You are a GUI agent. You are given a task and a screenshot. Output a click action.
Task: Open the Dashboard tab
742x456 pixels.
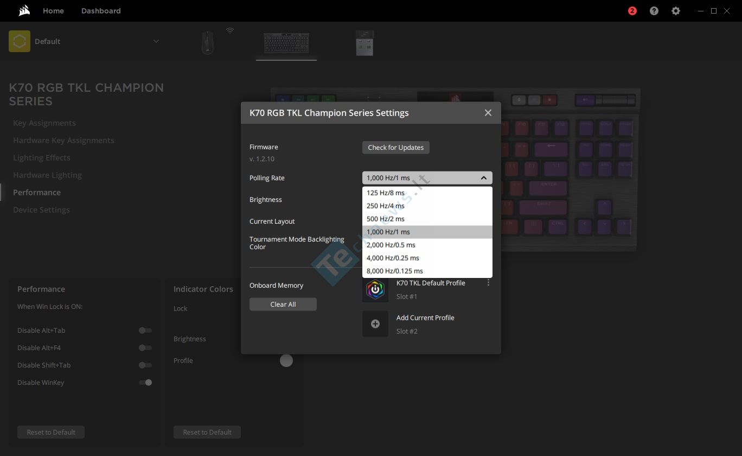click(x=101, y=11)
